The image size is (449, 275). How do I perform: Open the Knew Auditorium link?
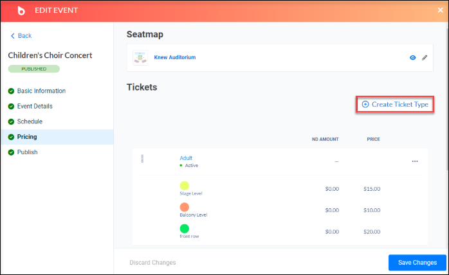(175, 57)
